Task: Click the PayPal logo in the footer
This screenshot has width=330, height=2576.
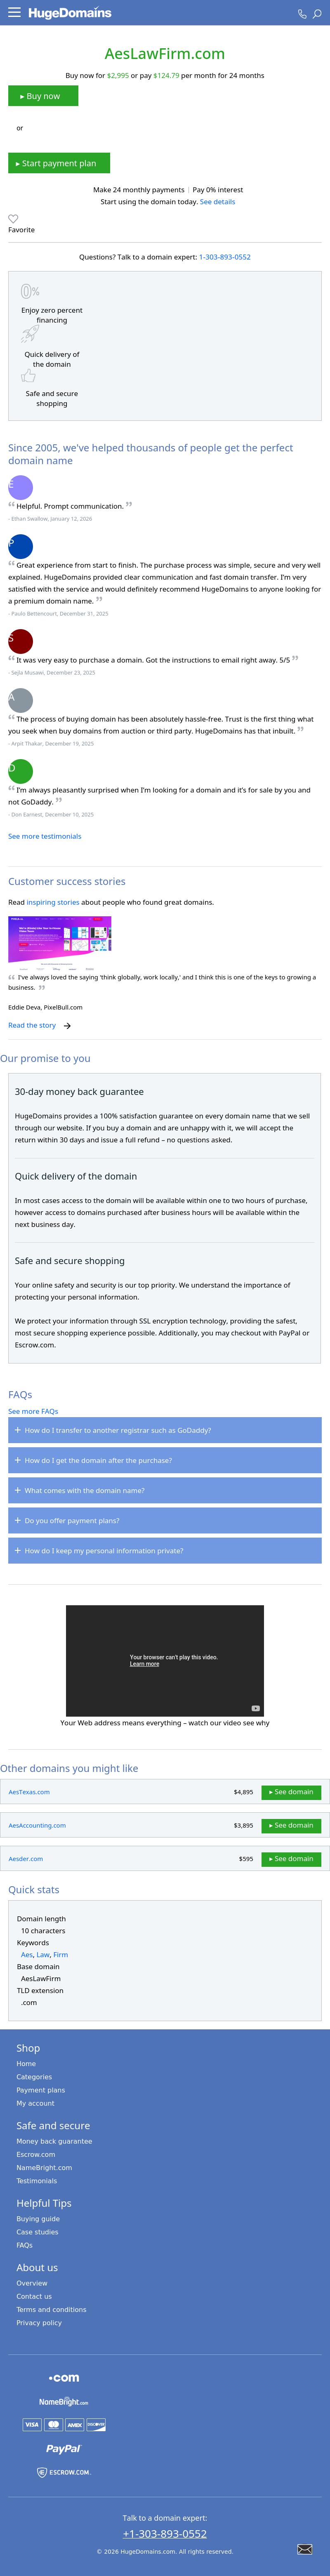Action: (63, 2448)
